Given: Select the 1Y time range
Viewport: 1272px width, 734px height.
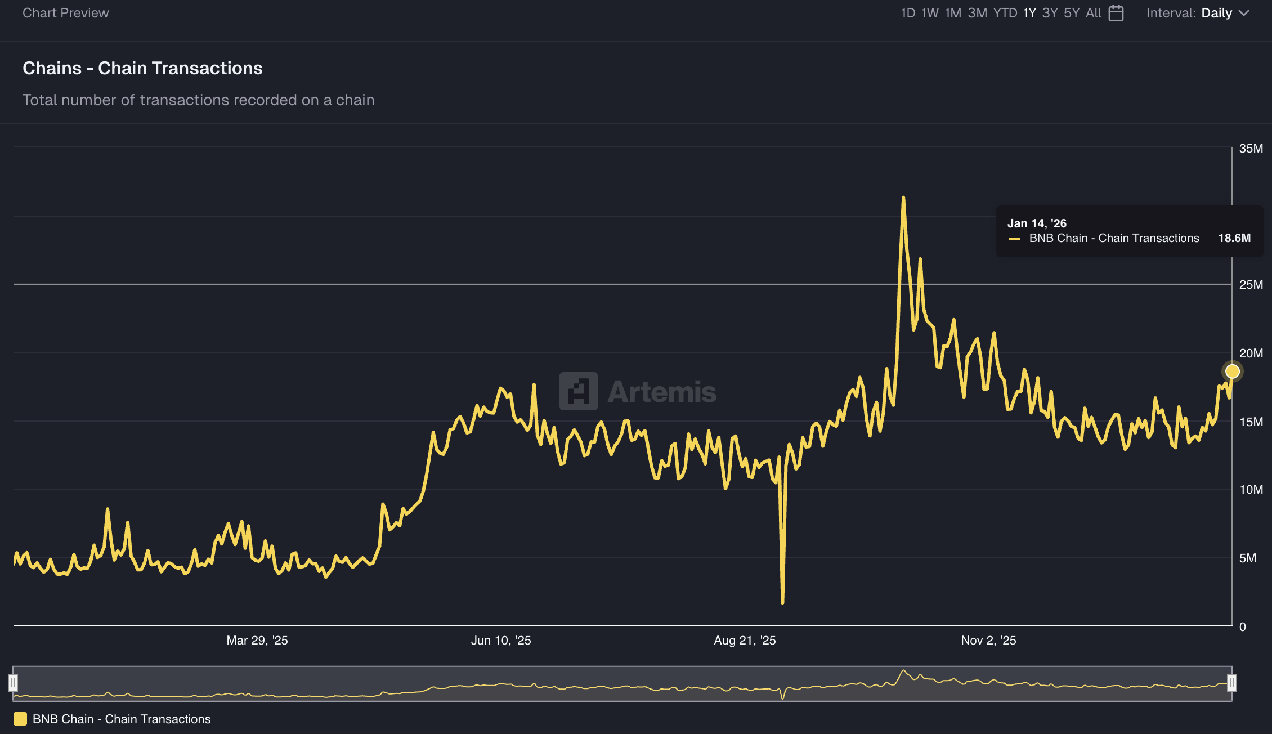Looking at the screenshot, I should tap(1029, 13).
